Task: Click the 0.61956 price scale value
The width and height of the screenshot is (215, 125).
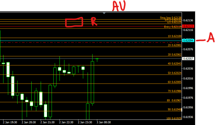Action: pyautogui.click(x=188, y=107)
